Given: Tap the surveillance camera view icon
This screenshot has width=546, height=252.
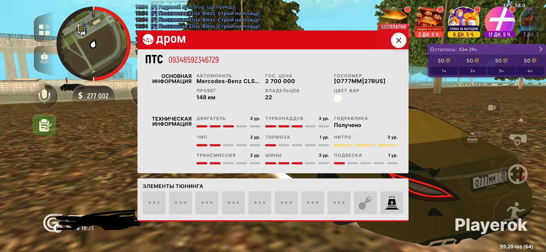Looking at the screenshot, I should click(x=518, y=139).
